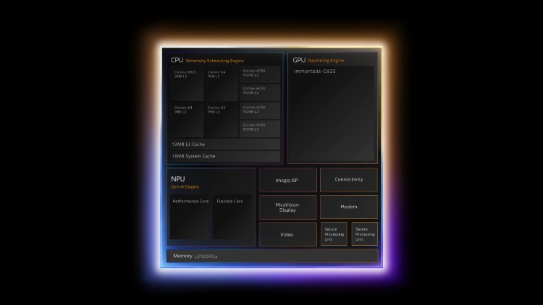Select the Flexible Core block
Viewport: 543px width, 305px height.
tap(231, 215)
